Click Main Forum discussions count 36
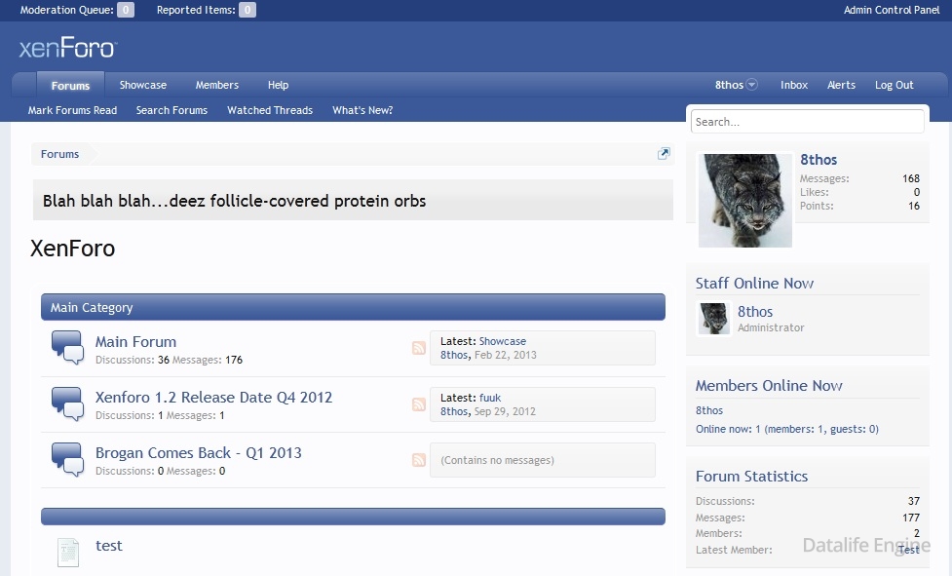 click(164, 360)
